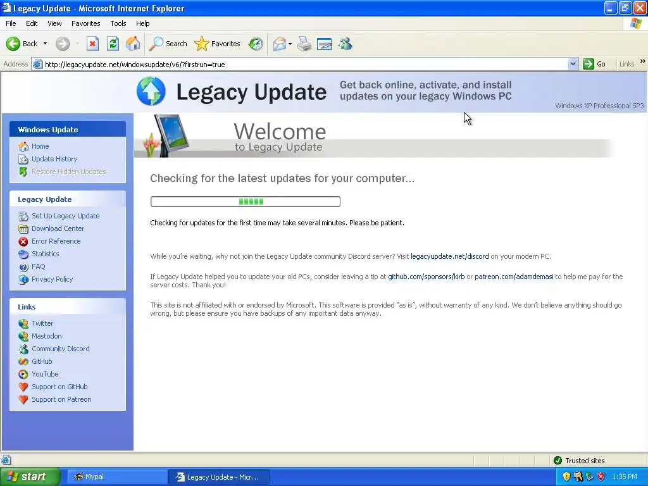Expand the Address bar dropdown arrow
Viewport: 648px width, 486px height.
(573, 64)
